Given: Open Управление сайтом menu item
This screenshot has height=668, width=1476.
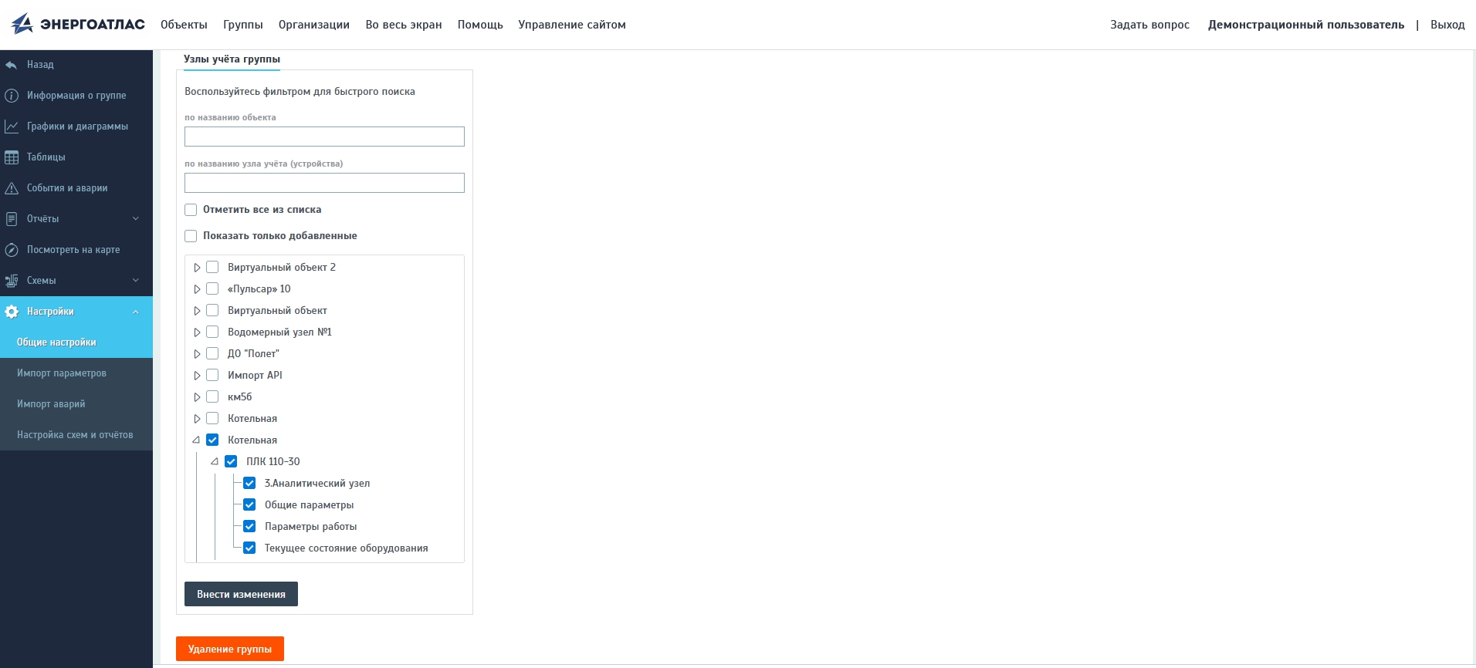Looking at the screenshot, I should pos(572,25).
